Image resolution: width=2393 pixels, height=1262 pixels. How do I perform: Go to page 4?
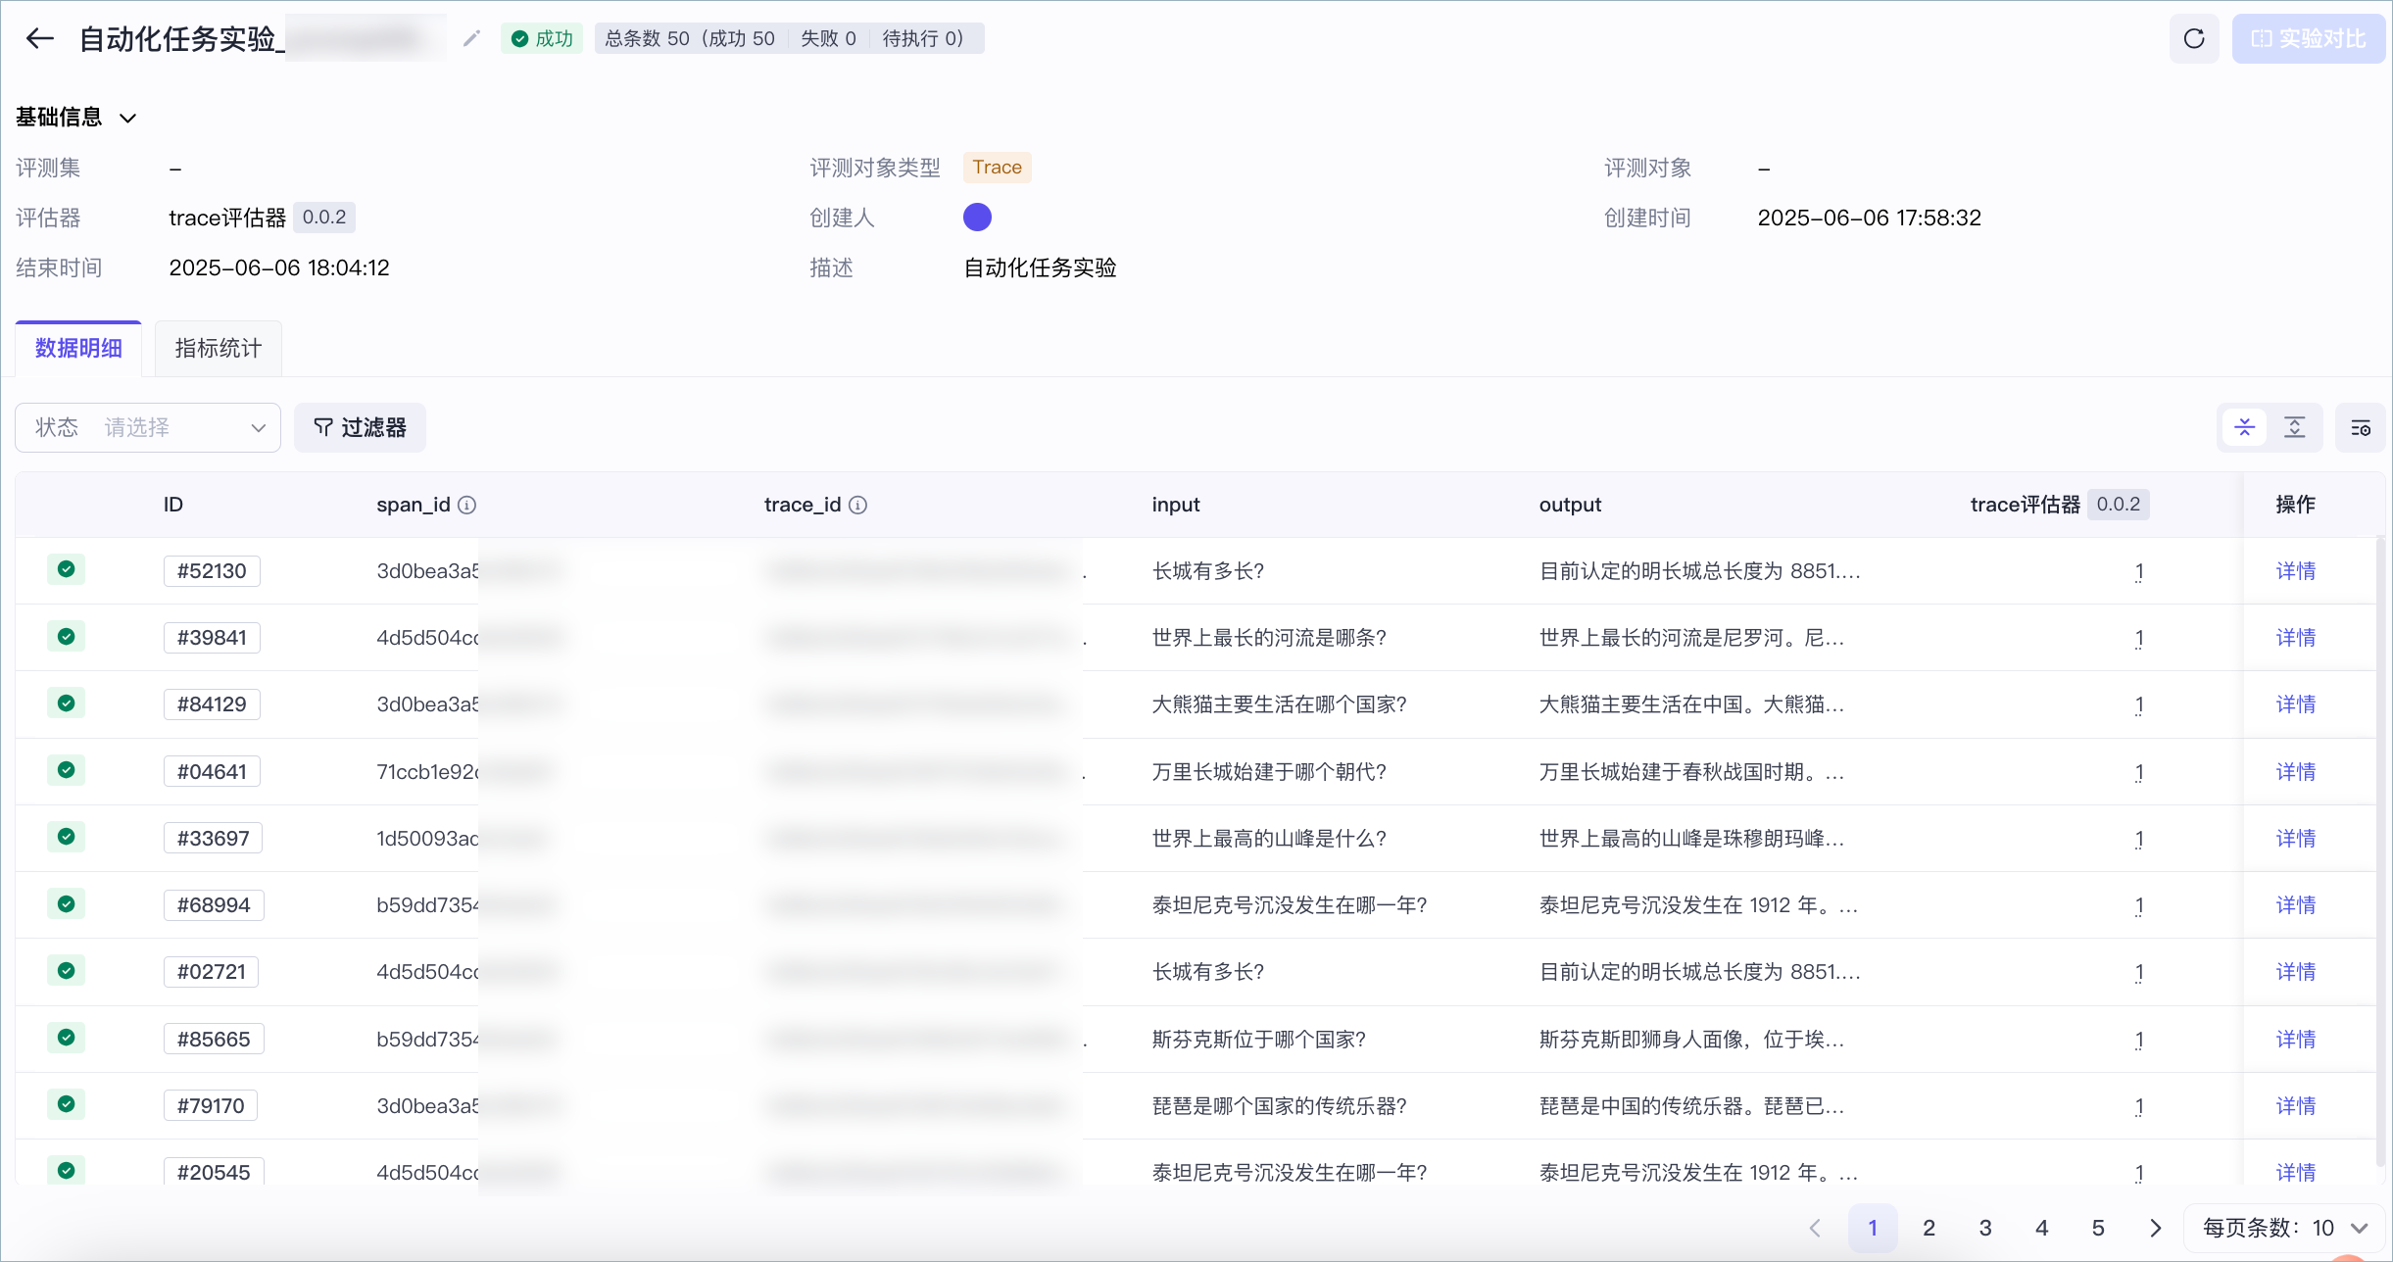pos(2041,1227)
